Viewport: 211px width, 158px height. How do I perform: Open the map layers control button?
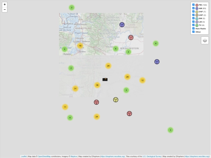(x=205, y=40)
